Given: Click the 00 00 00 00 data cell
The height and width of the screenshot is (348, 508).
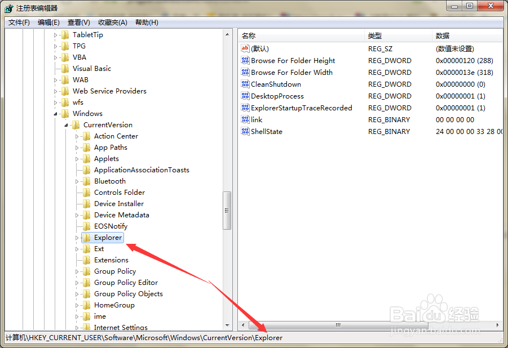Looking at the screenshot, I should pyautogui.click(x=455, y=119).
